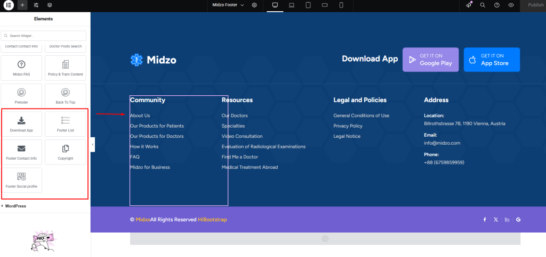Click the About Us link

[140, 115]
